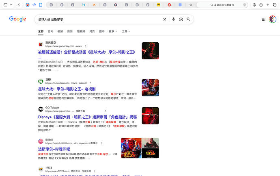This screenshot has height=176, width=280.
Task: Open the Google account avatar
Action: click(x=273, y=20)
